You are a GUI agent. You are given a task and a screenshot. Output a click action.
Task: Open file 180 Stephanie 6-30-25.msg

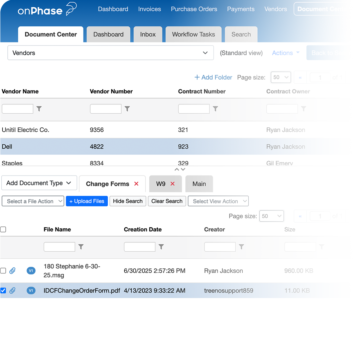pos(72,271)
